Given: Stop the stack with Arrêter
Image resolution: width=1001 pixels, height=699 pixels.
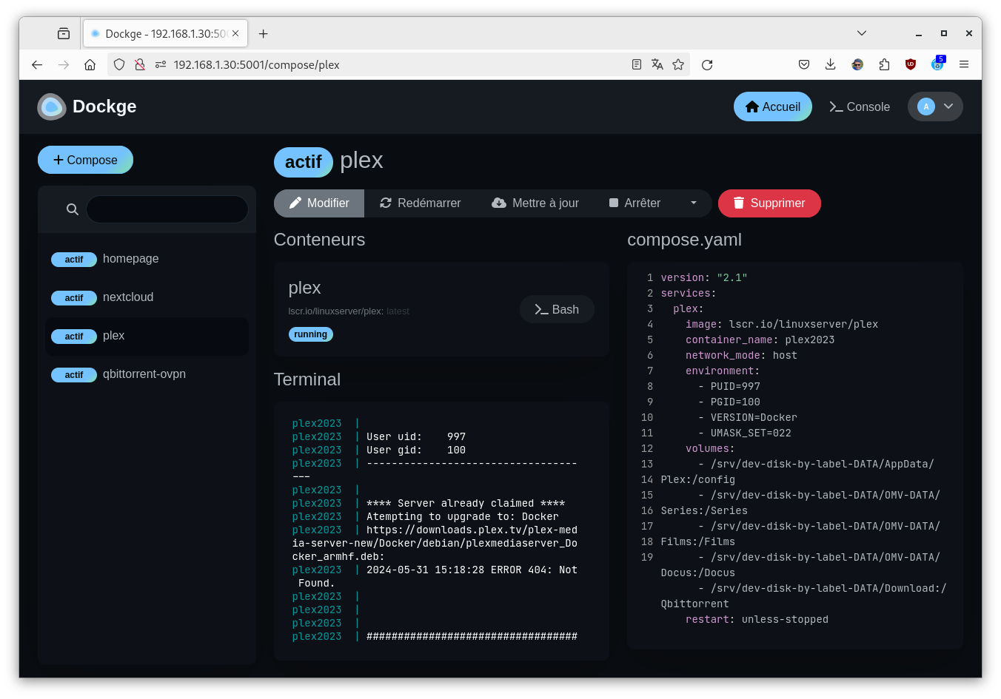Looking at the screenshot, I should tap(635, 203).
